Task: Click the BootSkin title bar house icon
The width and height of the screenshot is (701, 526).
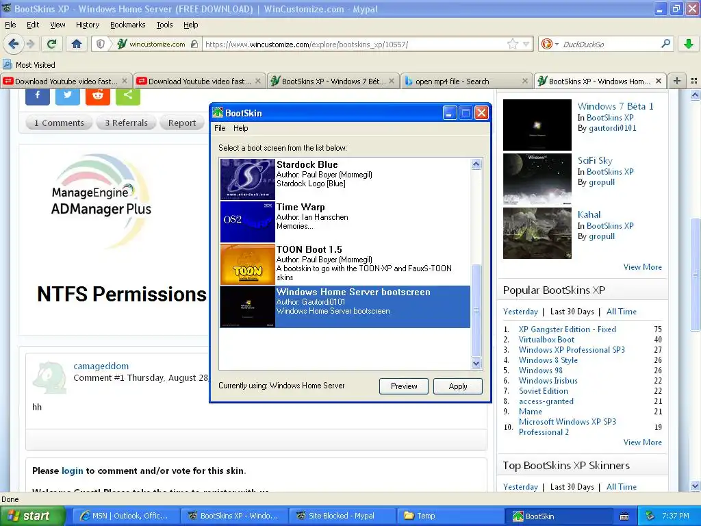Action: click(218, 113)
